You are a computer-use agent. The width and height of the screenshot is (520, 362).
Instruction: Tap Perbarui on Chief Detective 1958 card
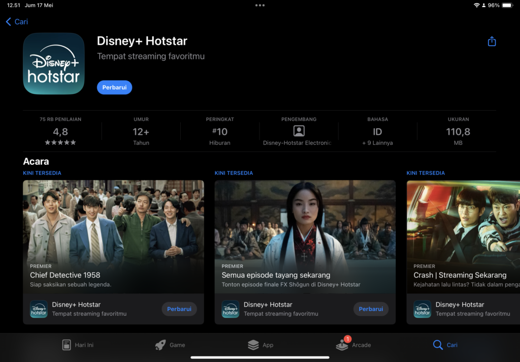[179, 309]
